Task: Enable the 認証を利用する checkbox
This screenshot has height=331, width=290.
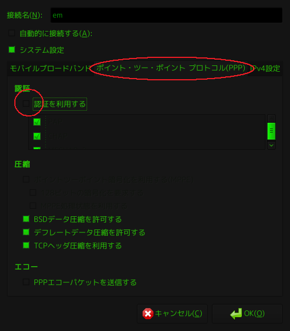Action: pyautogui.click(x=26, y=103)
